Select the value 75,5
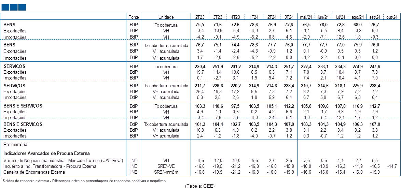The width and height of the screenshot is (401, 189). (200, 25)
